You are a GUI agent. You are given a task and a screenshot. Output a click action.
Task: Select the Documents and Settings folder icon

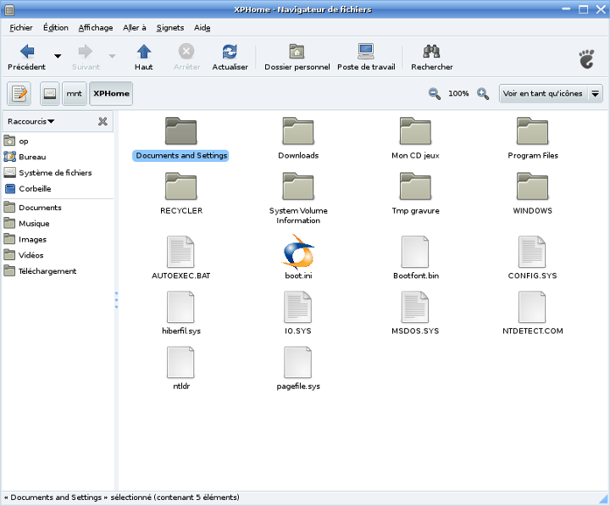pos(181,131)
